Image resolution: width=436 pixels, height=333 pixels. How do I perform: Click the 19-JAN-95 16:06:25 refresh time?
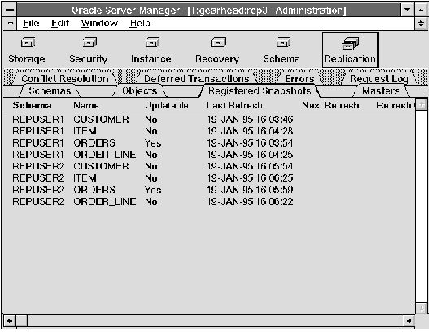(250, 178)
